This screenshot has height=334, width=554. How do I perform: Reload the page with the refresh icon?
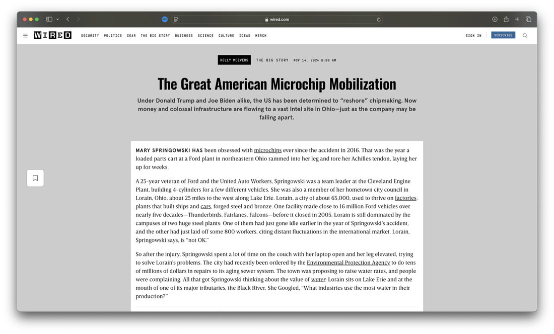tap(378, 20)
